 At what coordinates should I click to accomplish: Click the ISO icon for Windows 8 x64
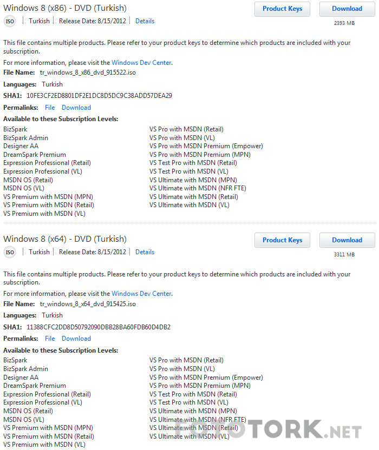10,252
